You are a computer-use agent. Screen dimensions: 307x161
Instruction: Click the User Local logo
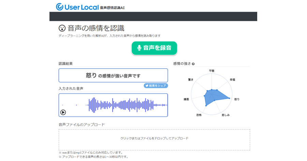pyautogui.click(x=77, y=7)
